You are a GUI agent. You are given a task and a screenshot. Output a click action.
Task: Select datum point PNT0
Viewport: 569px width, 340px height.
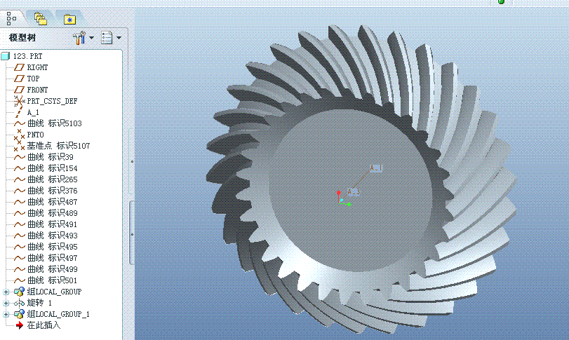35,135
